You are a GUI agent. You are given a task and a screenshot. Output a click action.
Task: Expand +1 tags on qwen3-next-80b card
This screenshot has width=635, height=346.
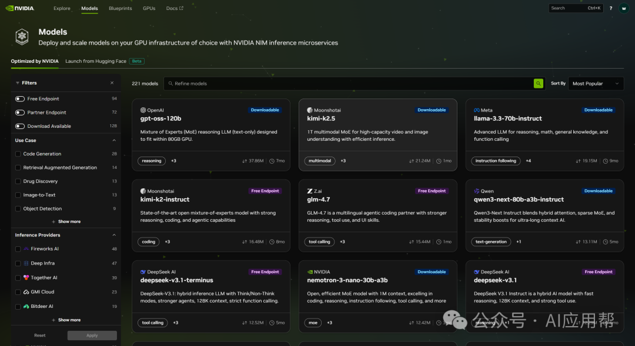(x=519, y=242)
